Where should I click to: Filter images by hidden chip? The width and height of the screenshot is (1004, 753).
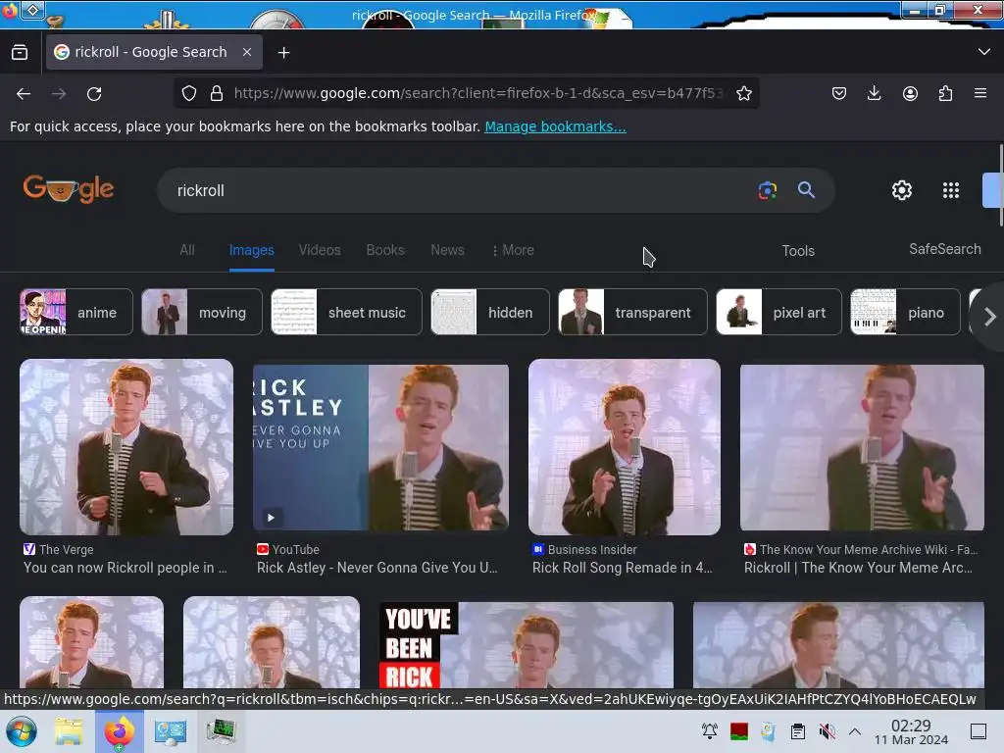[x=490, y=312]
